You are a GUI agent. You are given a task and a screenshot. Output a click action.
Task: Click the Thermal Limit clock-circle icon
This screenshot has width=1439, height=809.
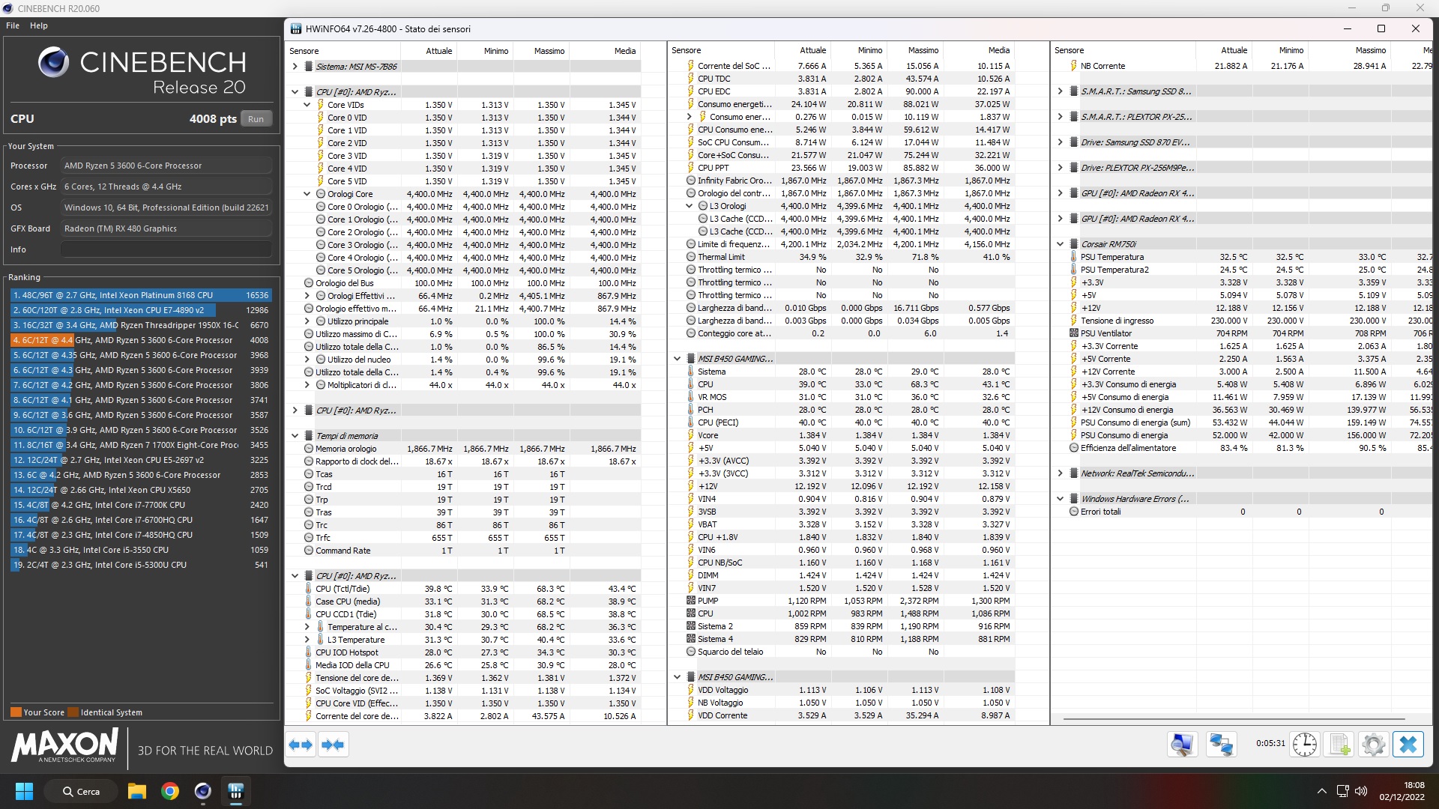691,257
